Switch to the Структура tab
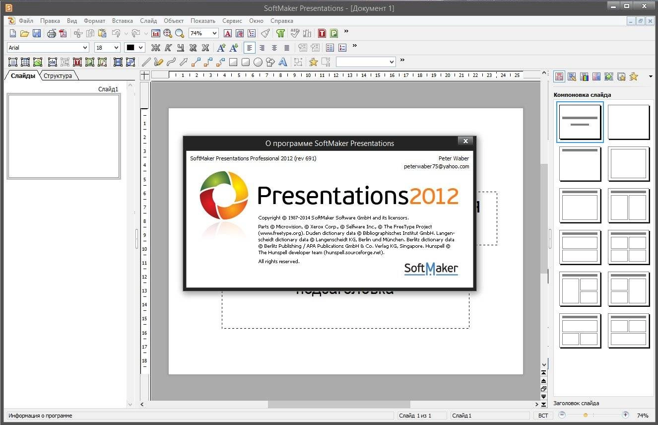The height and width of the screenshot is (425, 658). pos(58,75)
